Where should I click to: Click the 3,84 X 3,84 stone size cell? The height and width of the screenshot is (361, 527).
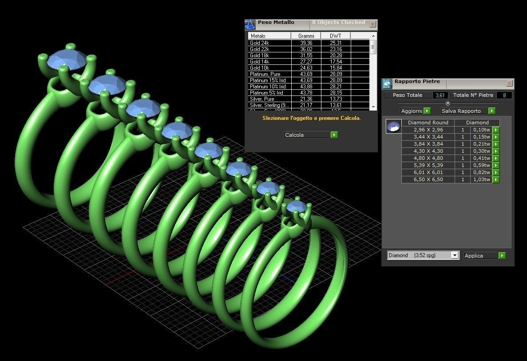pos(428,144)
